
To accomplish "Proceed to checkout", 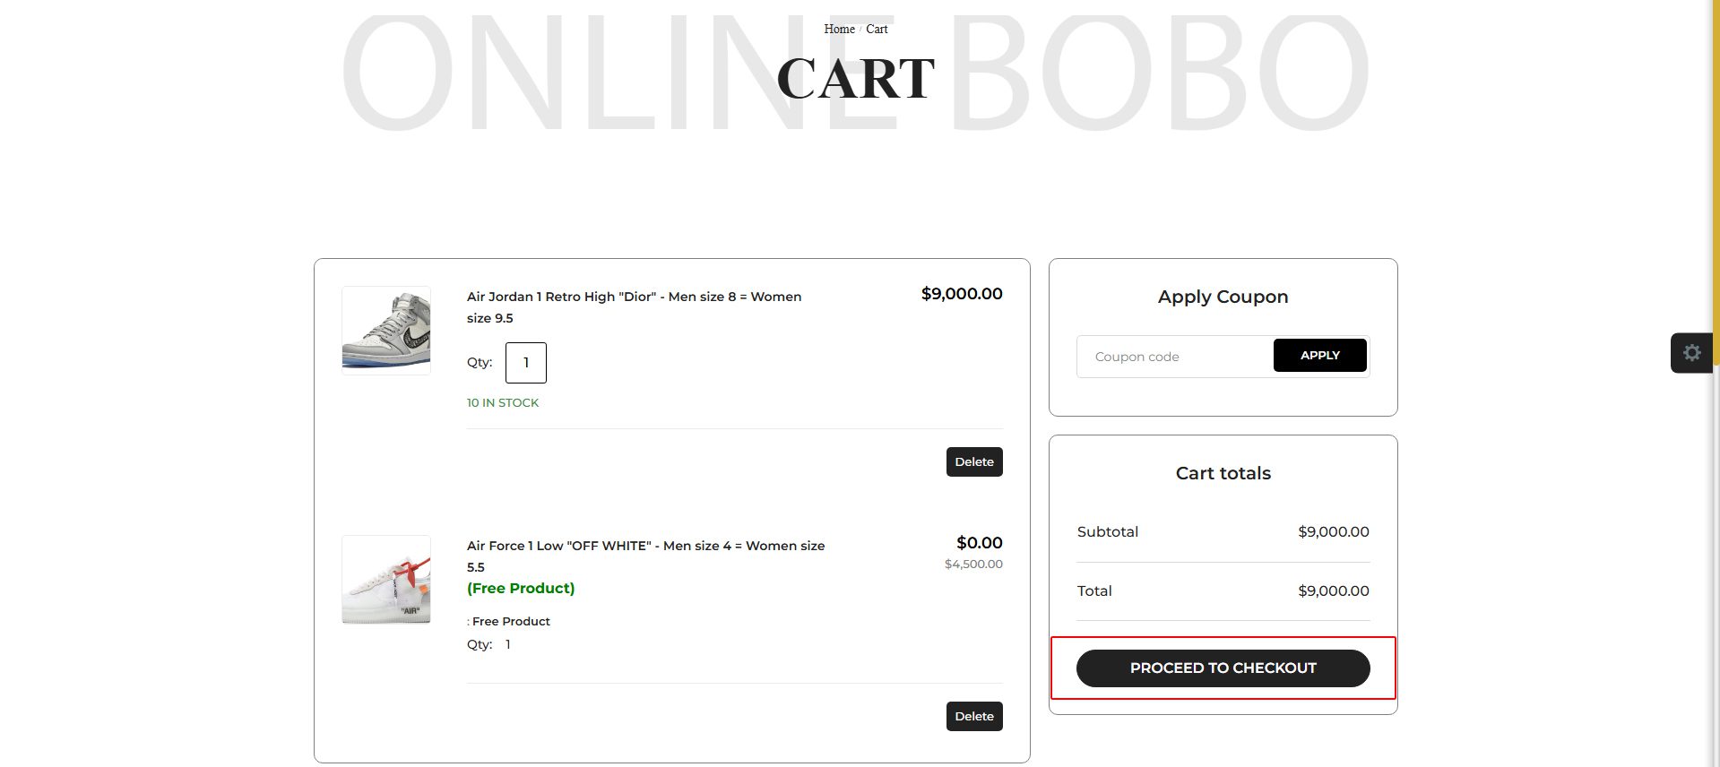I will 1223,668.
